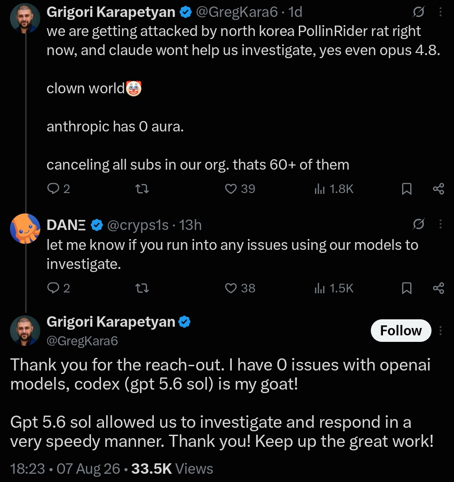Open more options menu on Grigori's first tweet
Screen dimensions: 454x482
[441, 12]
